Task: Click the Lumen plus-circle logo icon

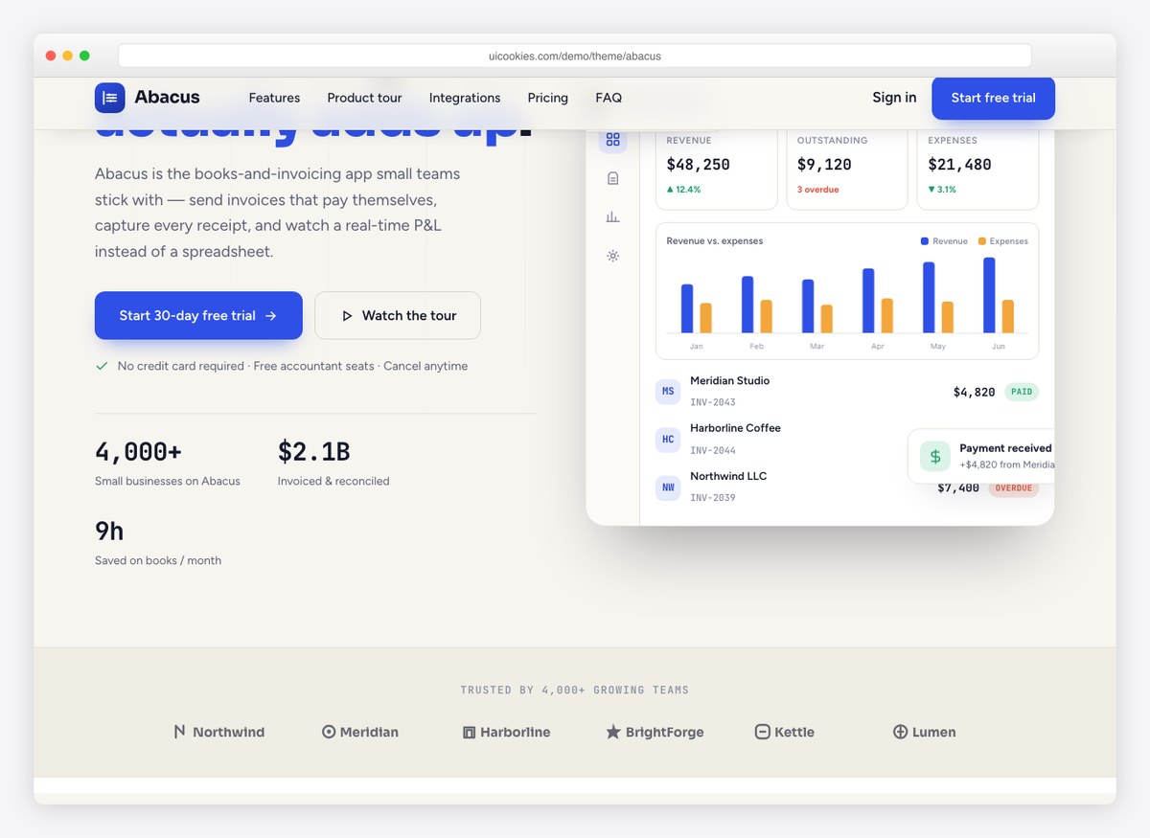Action: pyautogui.click(x=900, y=732)
